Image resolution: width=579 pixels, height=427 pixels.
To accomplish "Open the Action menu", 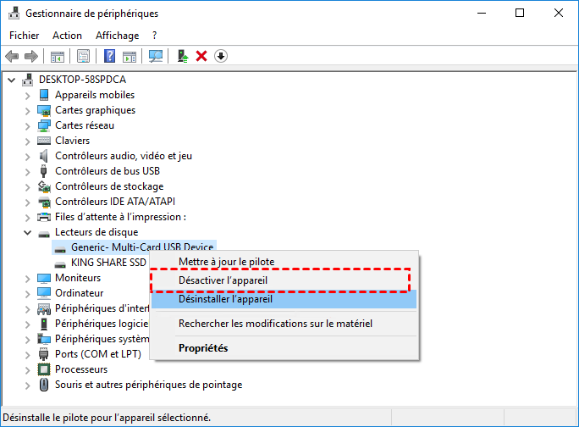I will coord(67,36).
